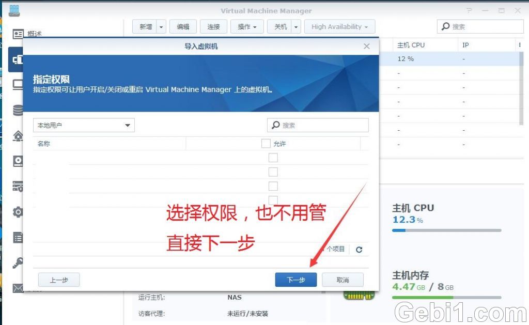Open the High Availability dropdown menu

339,26
